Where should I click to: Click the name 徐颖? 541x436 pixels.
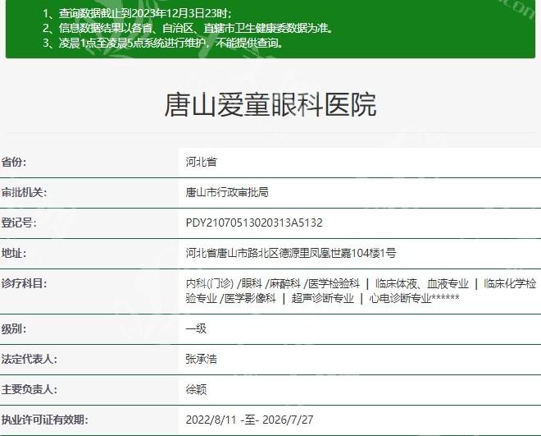(x=196, y=389)
